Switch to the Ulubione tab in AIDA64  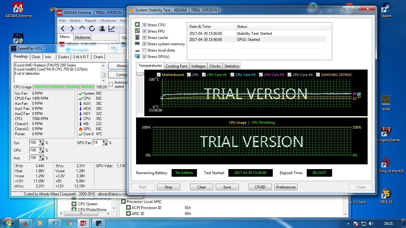[x=82, y=37]
